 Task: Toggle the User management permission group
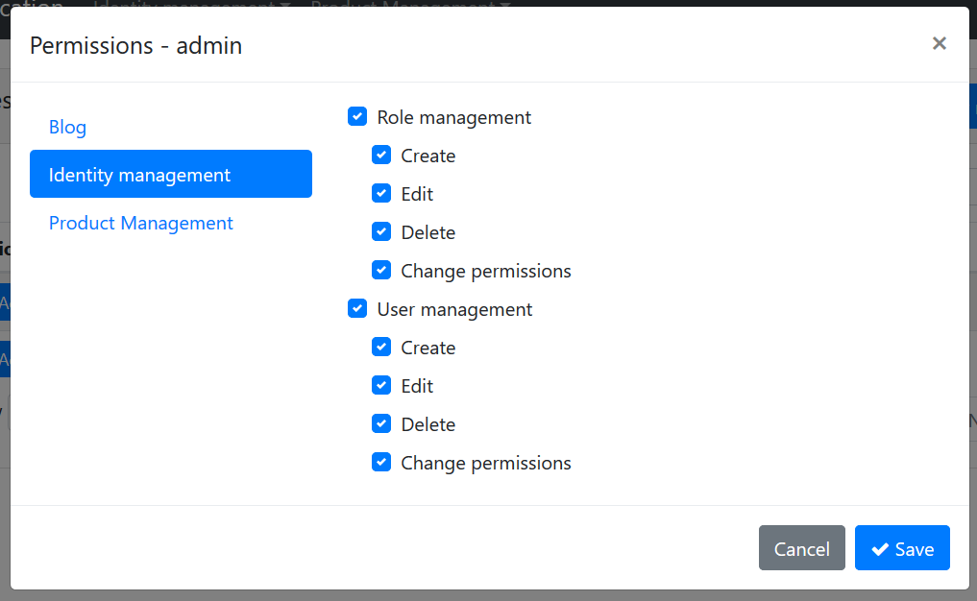pos(357,308)
